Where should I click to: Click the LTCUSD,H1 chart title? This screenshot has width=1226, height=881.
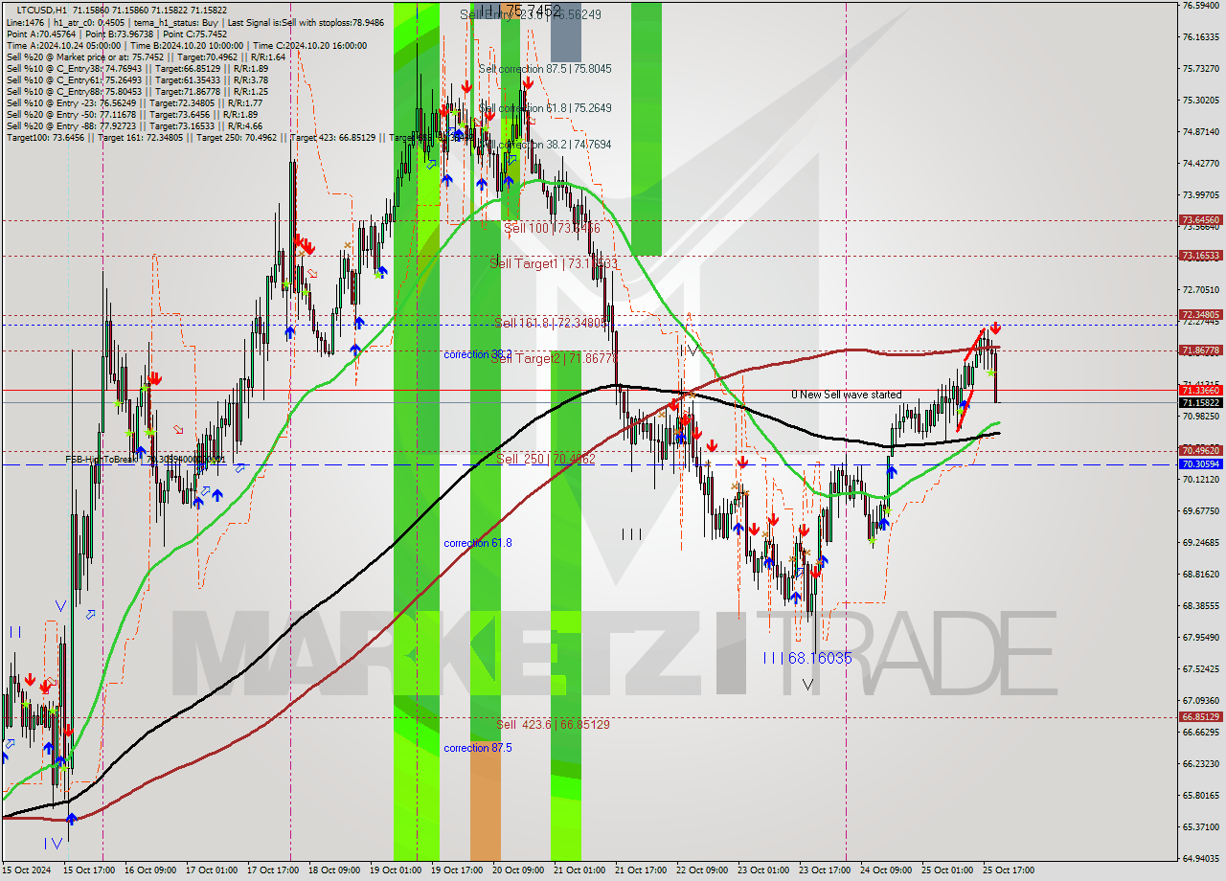(x=41, y=9)
